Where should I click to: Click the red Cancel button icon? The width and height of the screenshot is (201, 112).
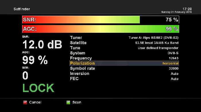tap(25, 102)
